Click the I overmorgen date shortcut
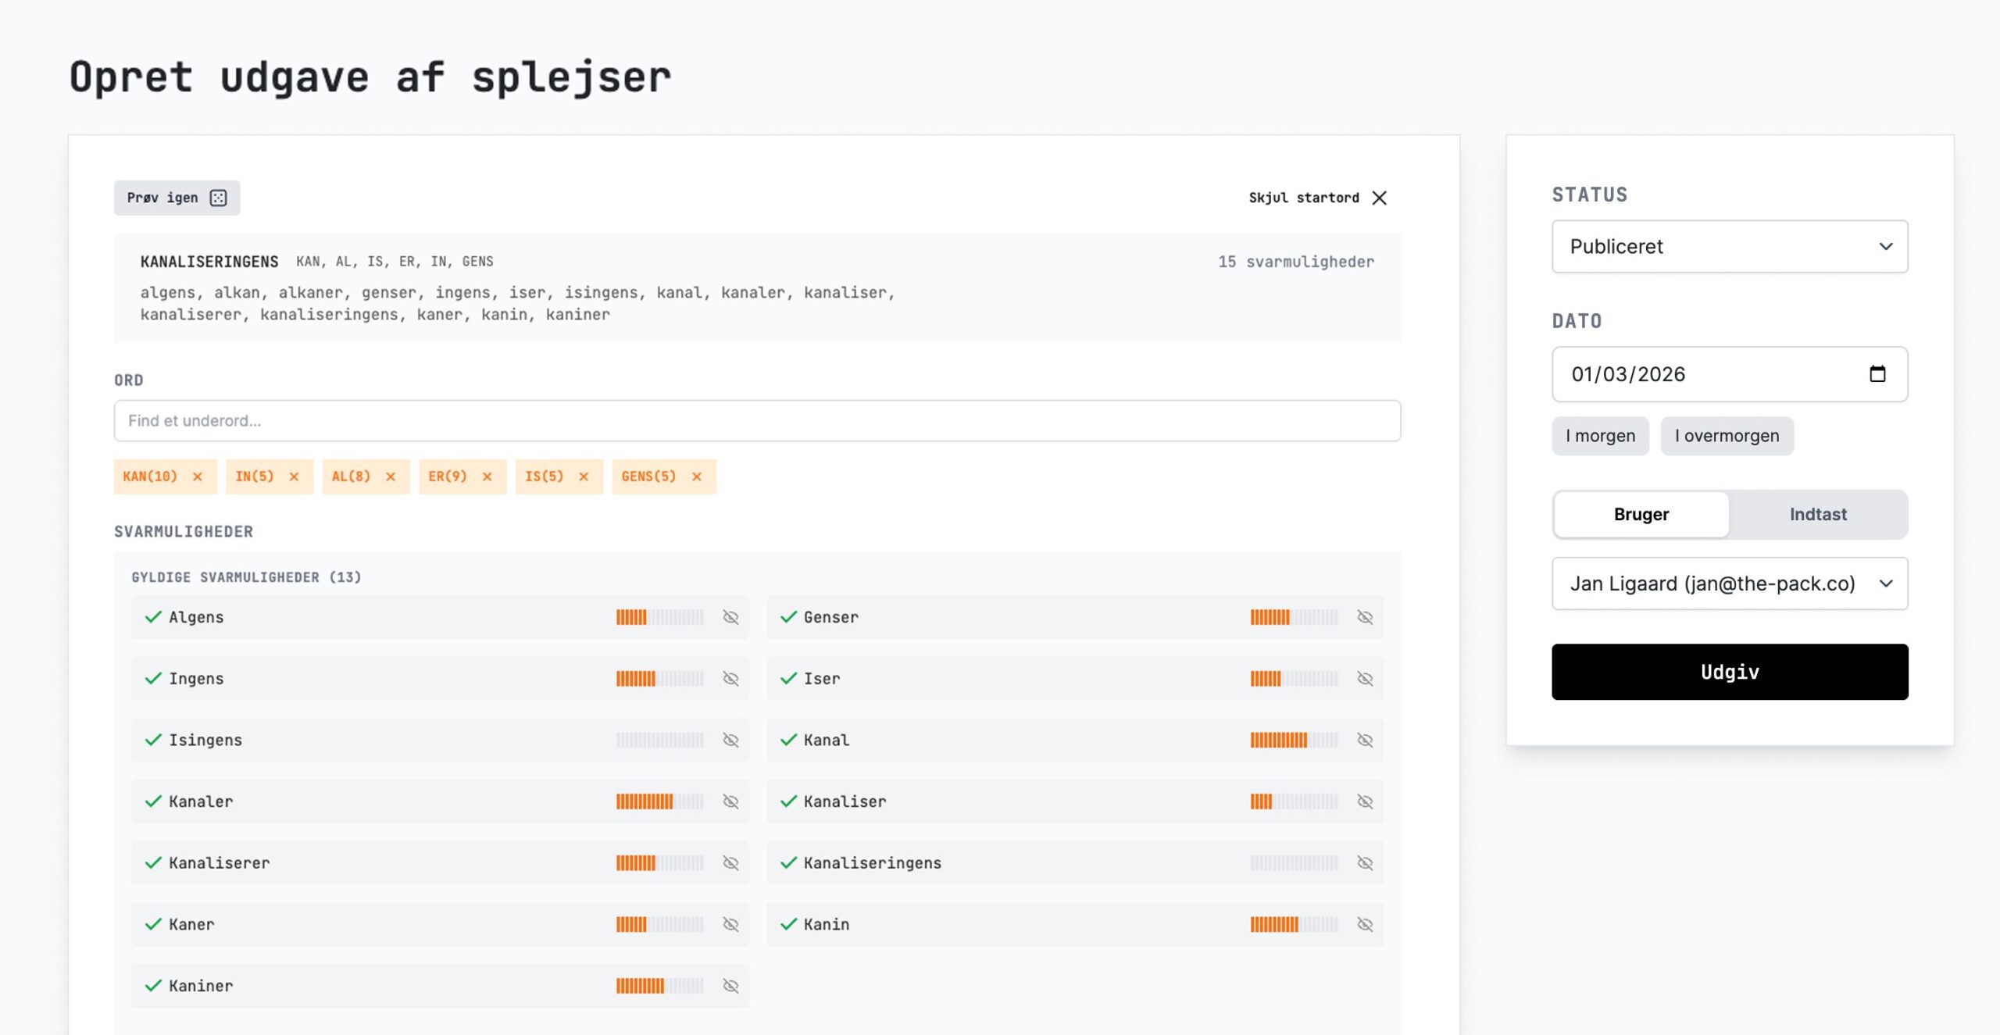The image size is (2000, 1035). [x=1727, y=436]
